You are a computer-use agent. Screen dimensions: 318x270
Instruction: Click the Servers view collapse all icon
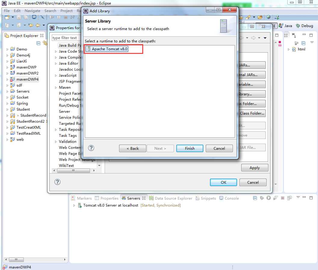coord(255,198)
